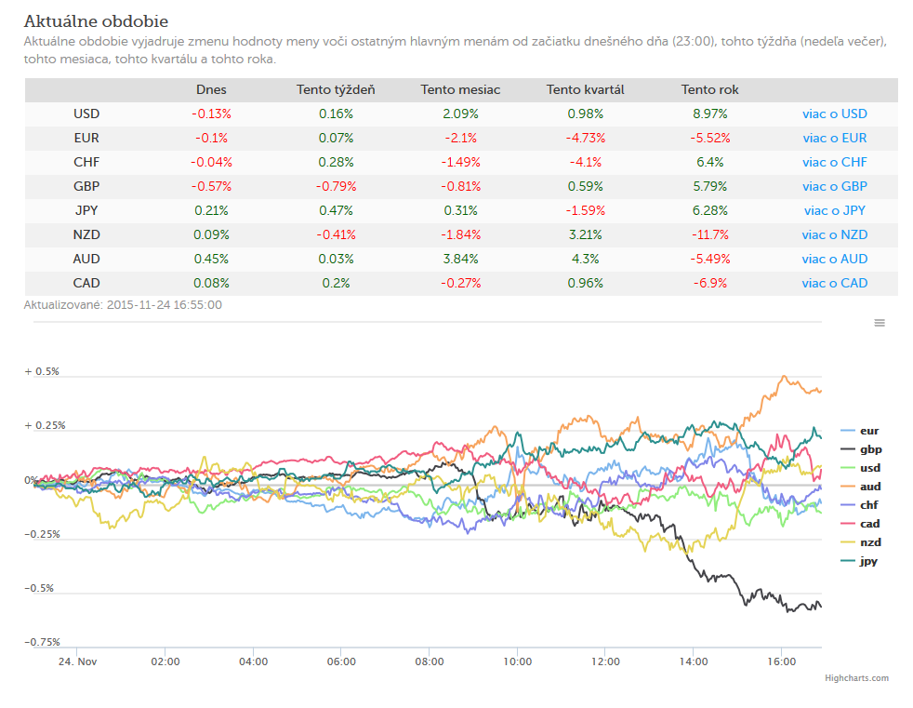Open the 'viac o NZD' link

(x=834, y=234)
